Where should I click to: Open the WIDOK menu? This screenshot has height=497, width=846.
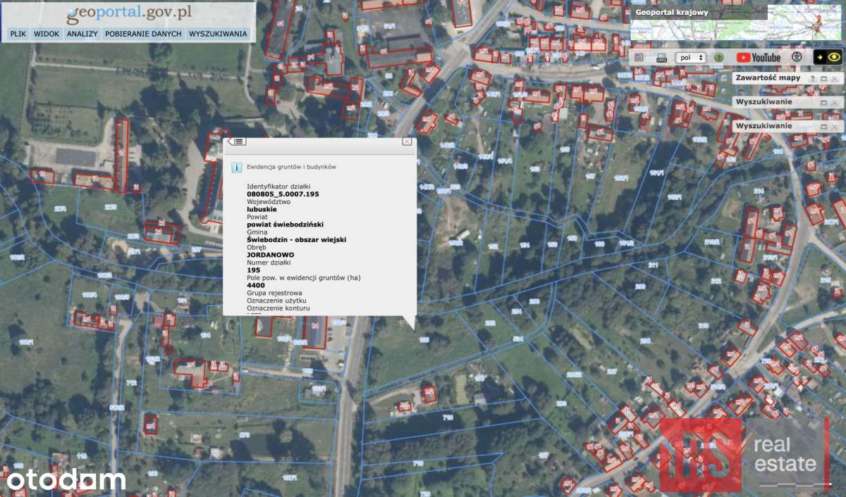click(47, 34)
